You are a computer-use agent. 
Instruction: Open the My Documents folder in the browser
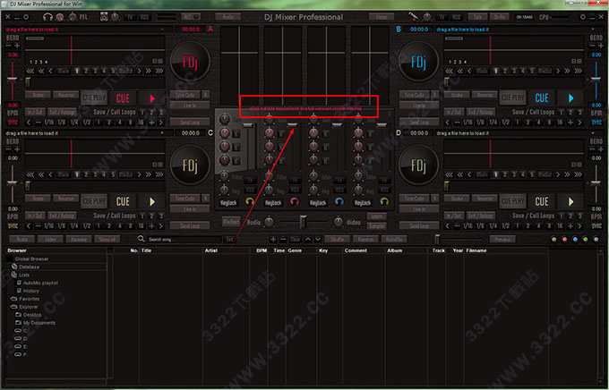click(39, 323)
